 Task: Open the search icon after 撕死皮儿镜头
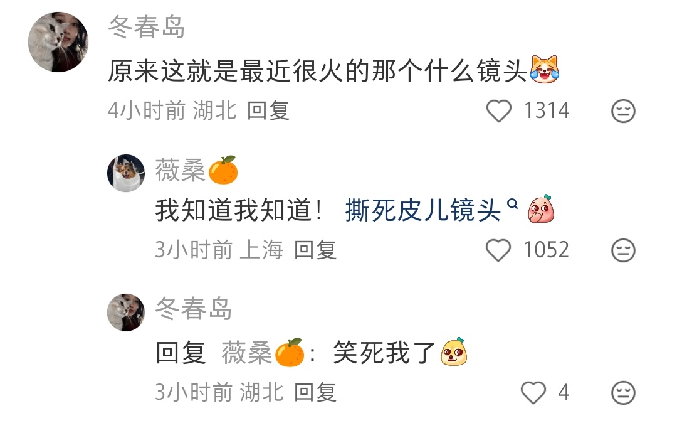pyautogui.click(x=512, y=203)
